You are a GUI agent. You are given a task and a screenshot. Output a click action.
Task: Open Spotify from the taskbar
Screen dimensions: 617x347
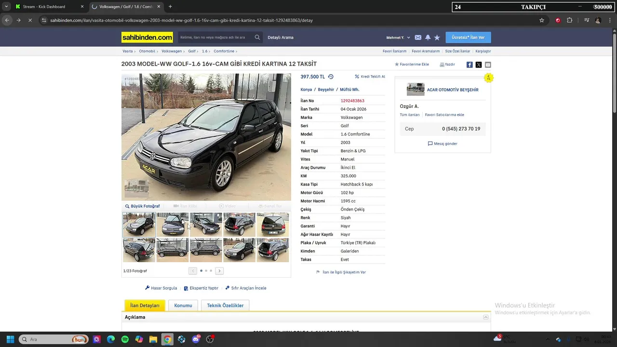click(125, 339)
